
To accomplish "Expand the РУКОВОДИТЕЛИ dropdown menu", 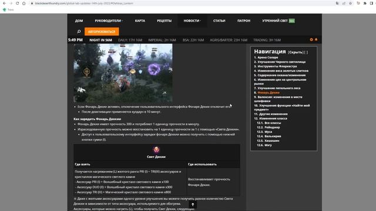I will [x=109, y=21].
